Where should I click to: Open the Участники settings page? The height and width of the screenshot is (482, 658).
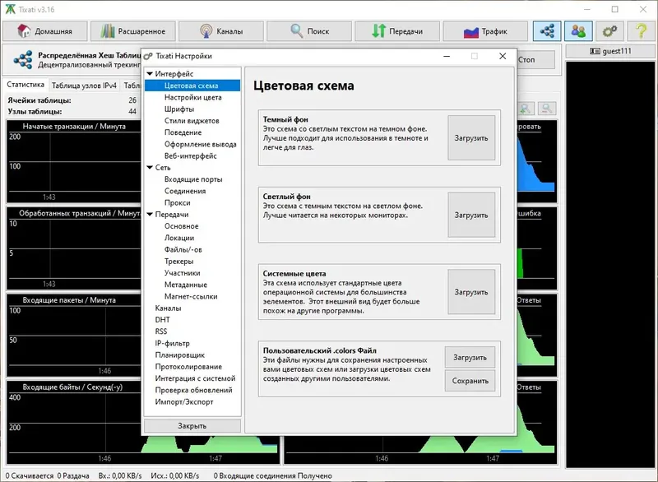(182, 273)
